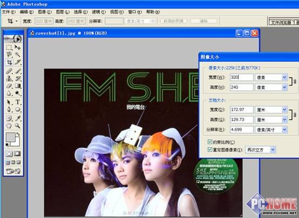Image resolution: width=299 pixels, height=218 pixels.
Task: Switch to Quick Mask mode
Action: point(17,154)
